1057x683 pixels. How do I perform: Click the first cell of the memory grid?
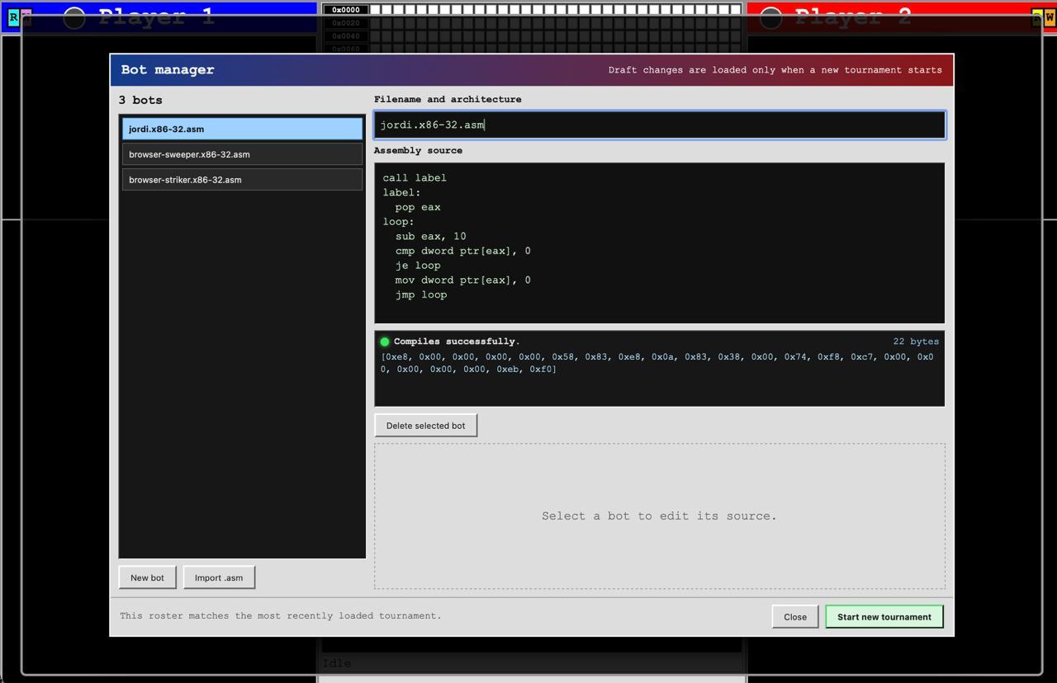click(x=376, y=10)
